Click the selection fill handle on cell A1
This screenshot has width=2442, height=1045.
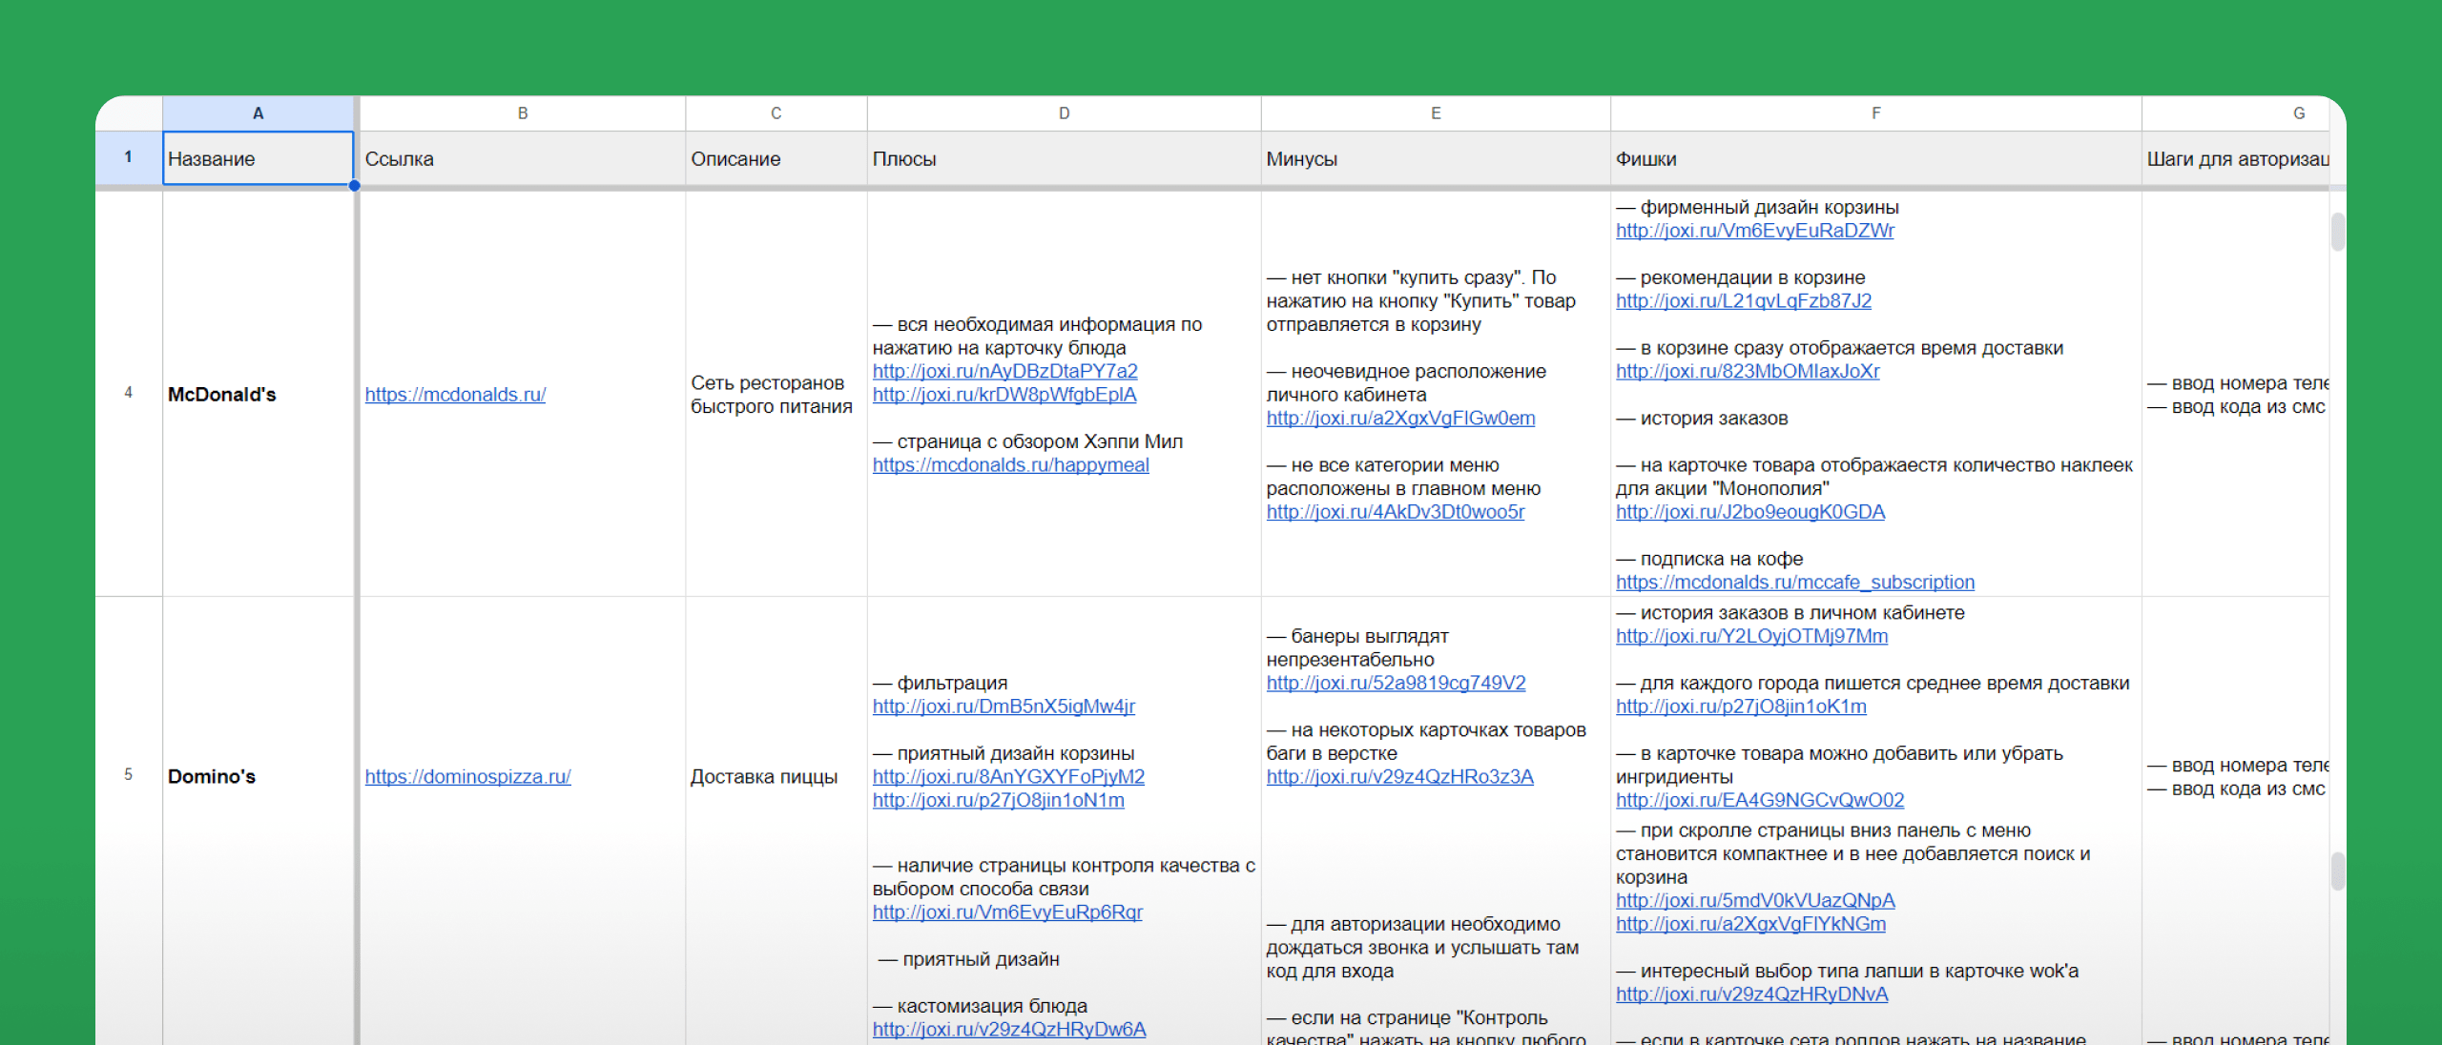(x=354, y=186)
